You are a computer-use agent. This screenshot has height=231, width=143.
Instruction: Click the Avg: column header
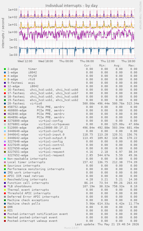117,66
